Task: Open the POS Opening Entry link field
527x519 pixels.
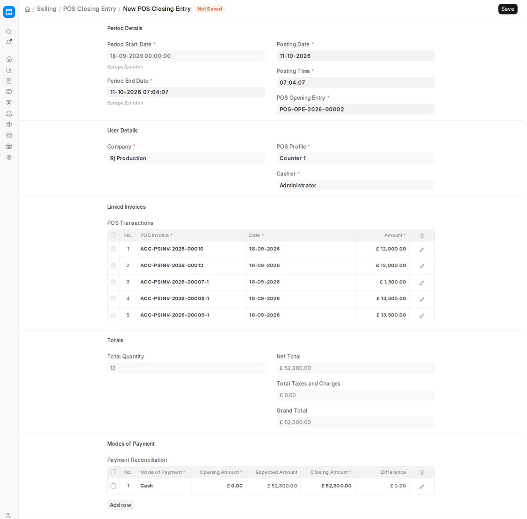Action: point(355,109)
